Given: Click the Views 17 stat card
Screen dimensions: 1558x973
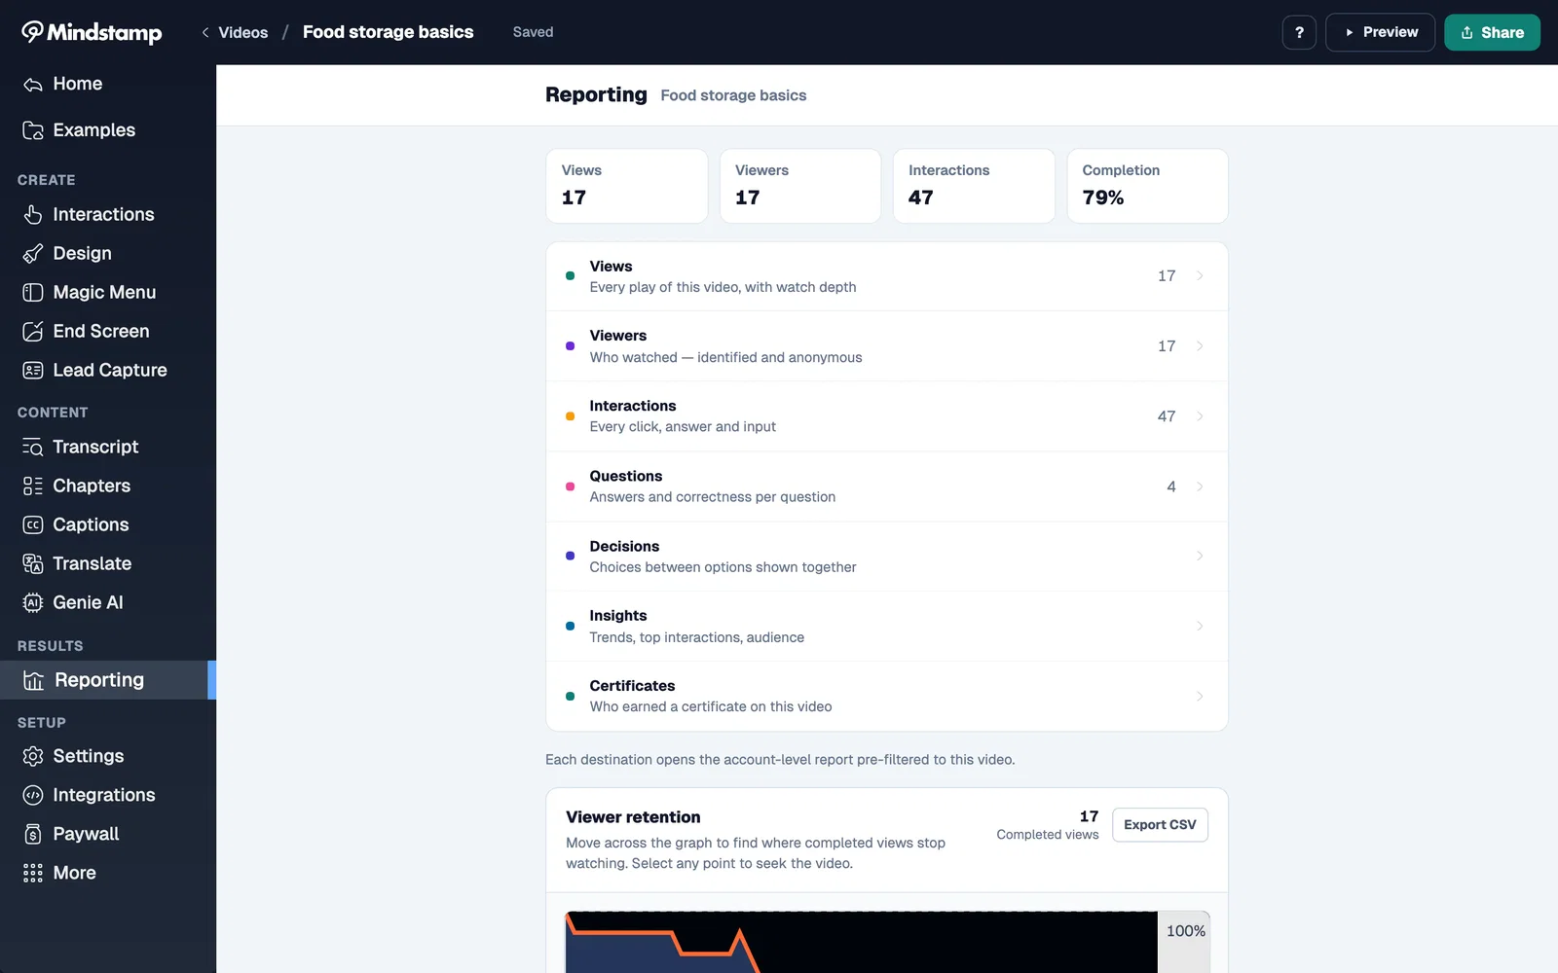Looking at the screenshot, I should point(627,186).
